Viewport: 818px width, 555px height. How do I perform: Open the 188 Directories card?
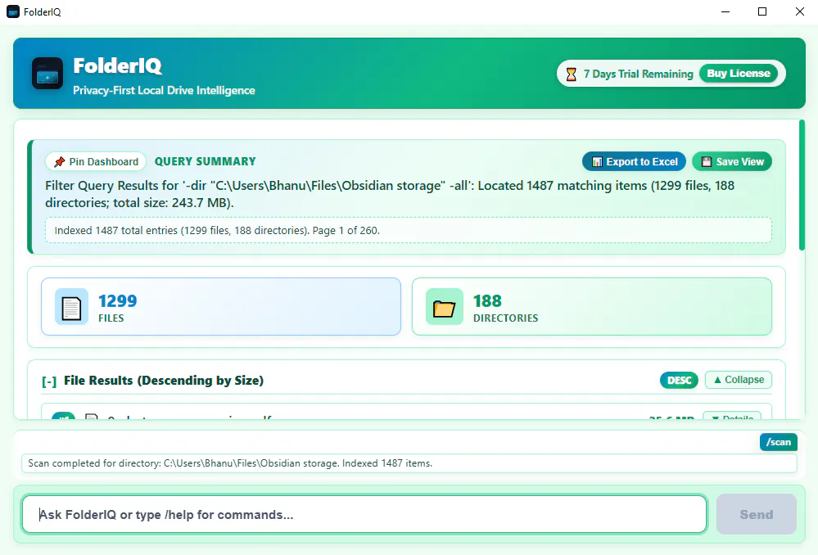tap(591, 307)
